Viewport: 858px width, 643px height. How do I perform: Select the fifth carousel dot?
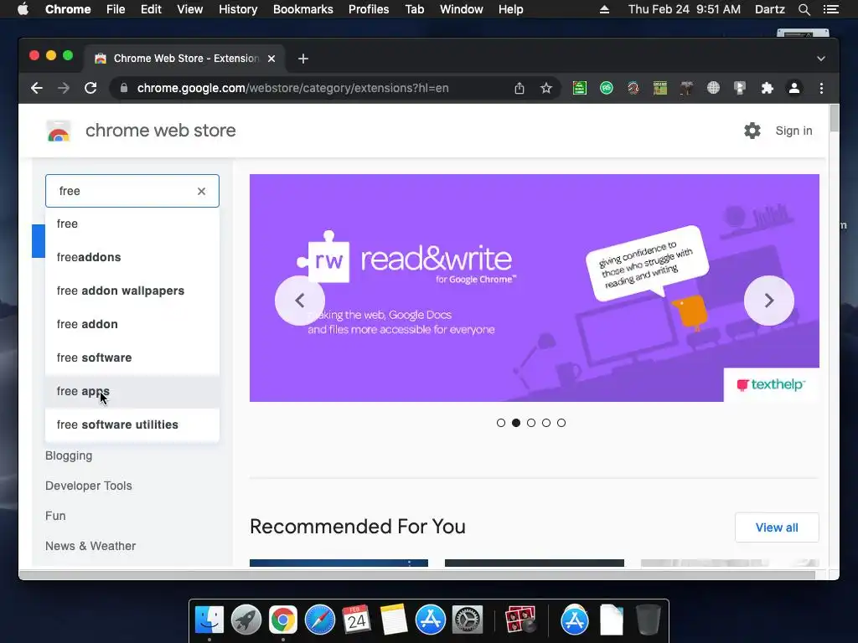click(x=561, y=423)
